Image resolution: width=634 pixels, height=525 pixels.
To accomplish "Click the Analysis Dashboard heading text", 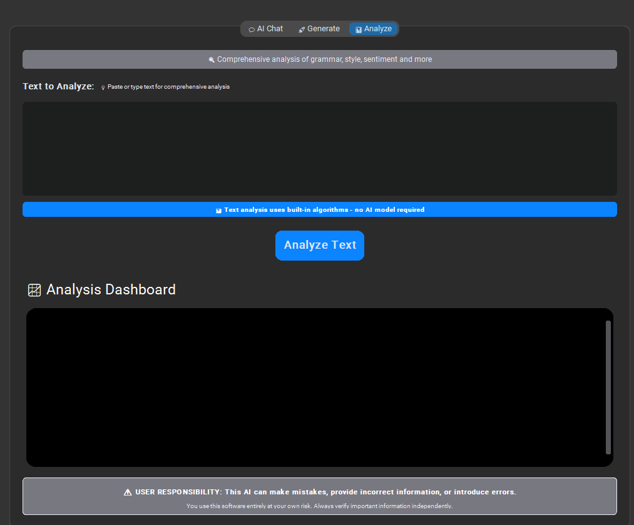I will [x=111, y=290].
